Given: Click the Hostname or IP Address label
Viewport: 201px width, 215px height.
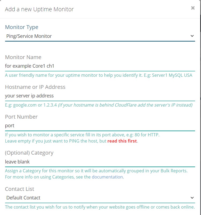Looking at the screenshot, I should (35, 87).
